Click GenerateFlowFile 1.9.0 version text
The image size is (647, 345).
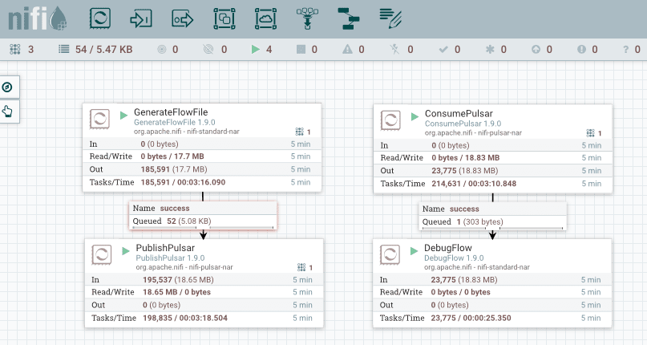tap(175, 122)
